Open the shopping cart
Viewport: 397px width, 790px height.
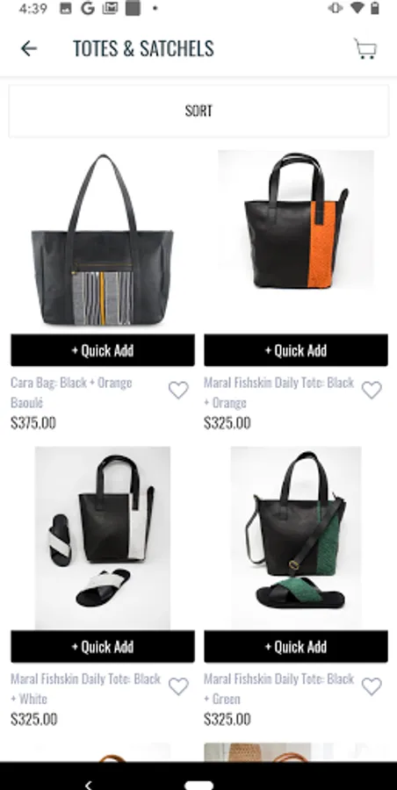coord(365,49)
